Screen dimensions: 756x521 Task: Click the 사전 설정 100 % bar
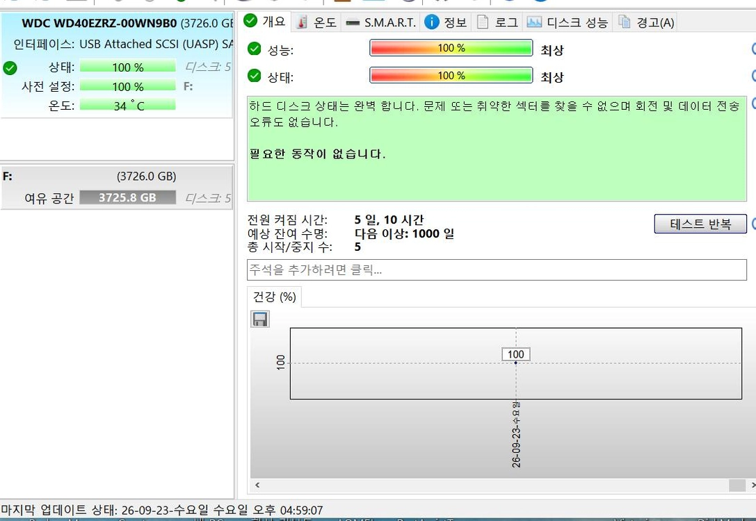pyautogui.click(x=128, y=85)
